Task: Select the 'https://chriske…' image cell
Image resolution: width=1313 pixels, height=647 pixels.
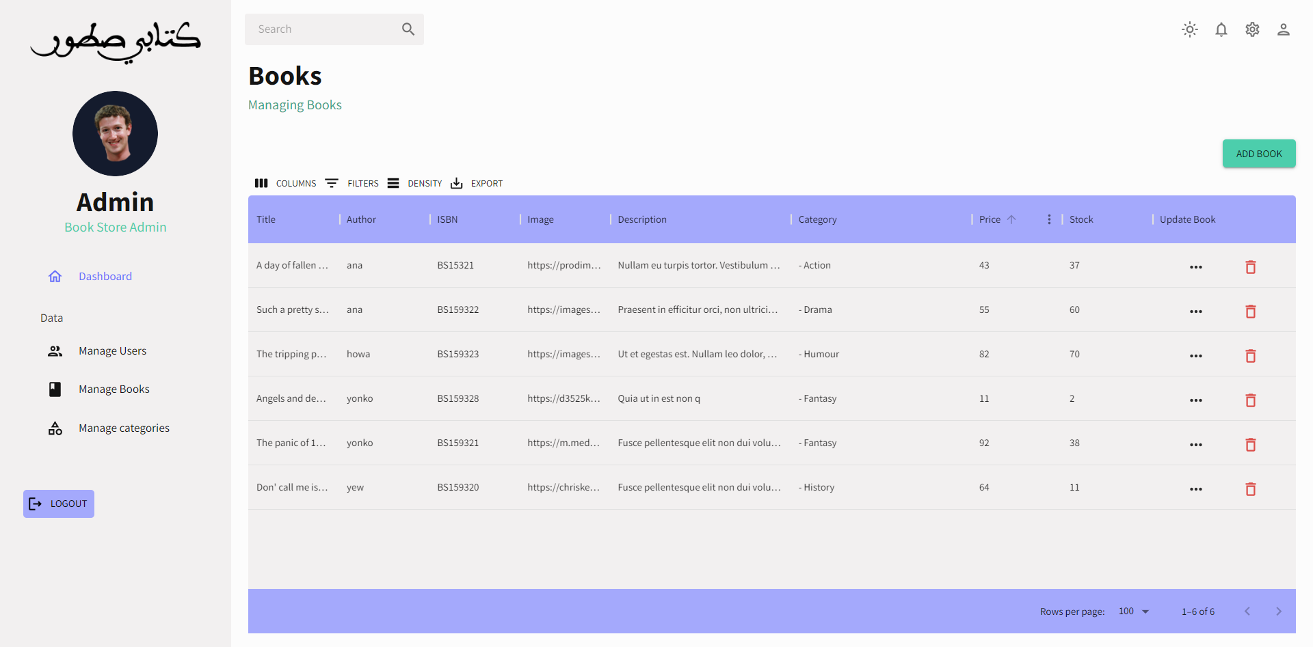Action: coord(563,487)
